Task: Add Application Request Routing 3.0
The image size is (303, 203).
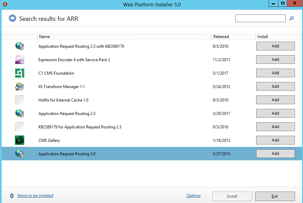Action: point(275,154)
